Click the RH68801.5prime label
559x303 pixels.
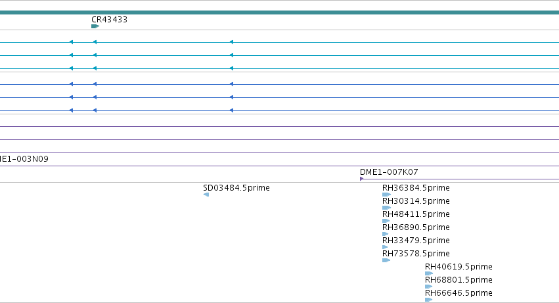(x=458, y=280)
